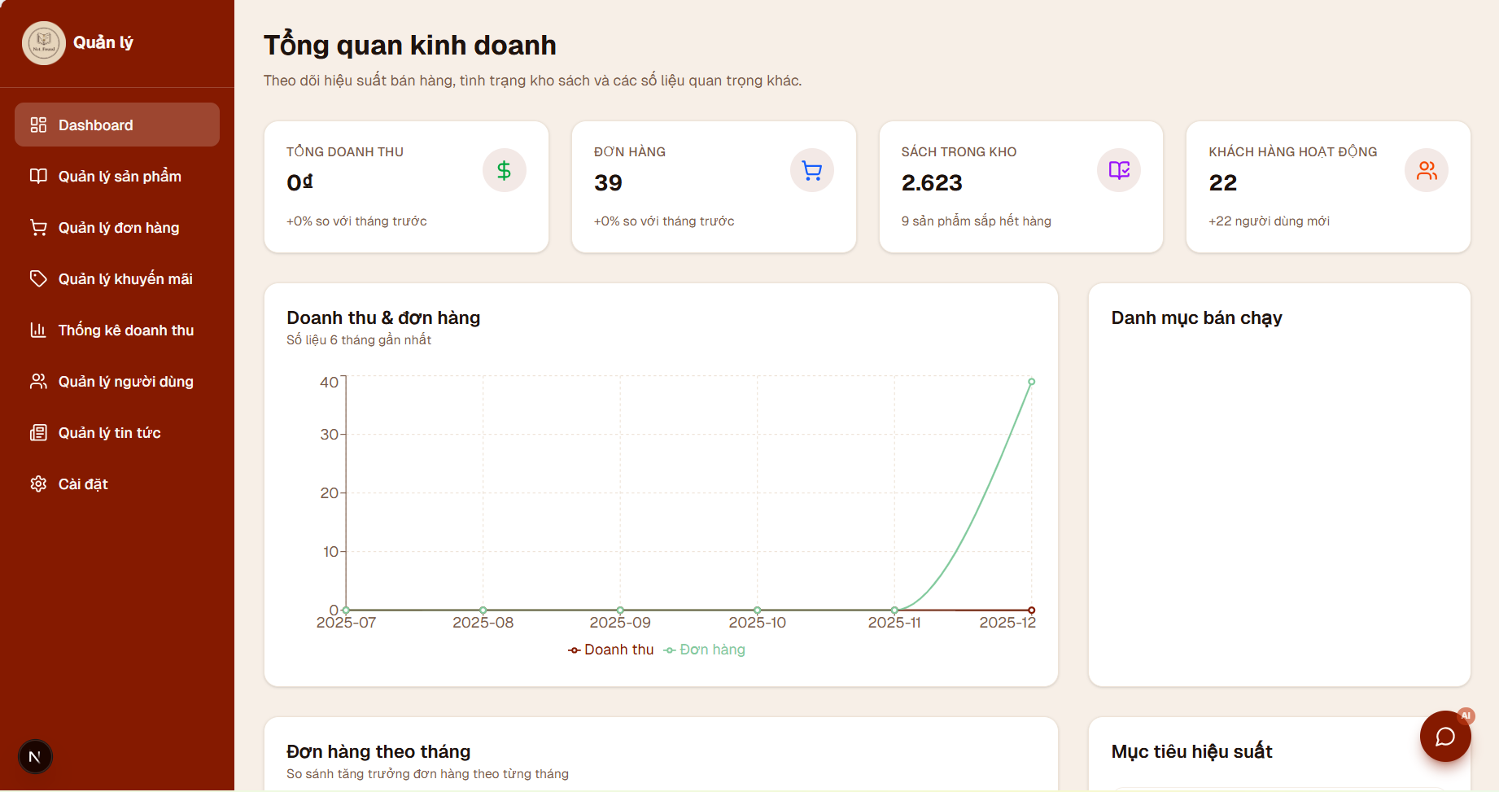Toggle the Doanh thu series in the chart legend
The image size is (1499, 792).
610,650
